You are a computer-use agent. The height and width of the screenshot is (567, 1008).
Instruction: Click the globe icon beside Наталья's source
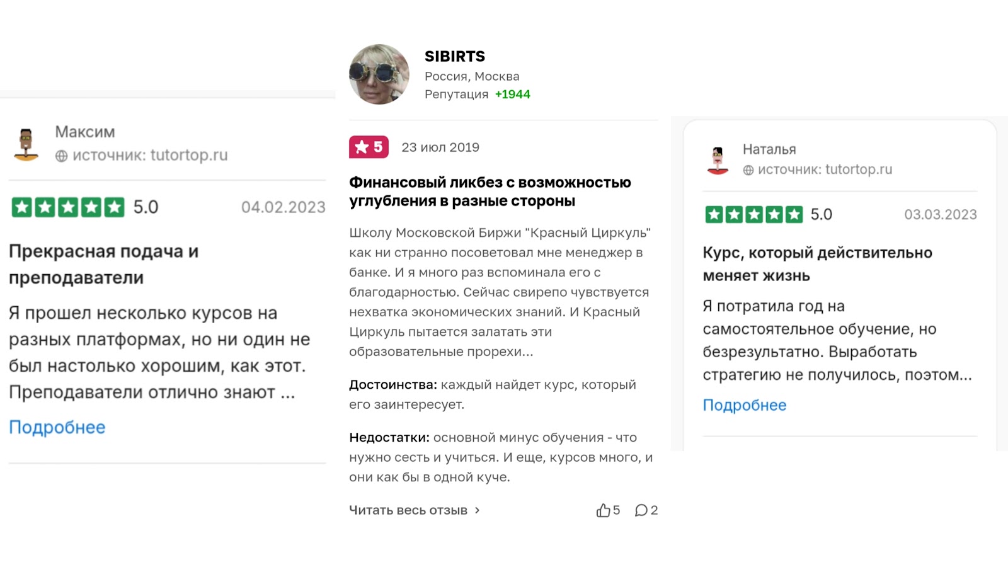pyautogui.click(x=748, y=170)
